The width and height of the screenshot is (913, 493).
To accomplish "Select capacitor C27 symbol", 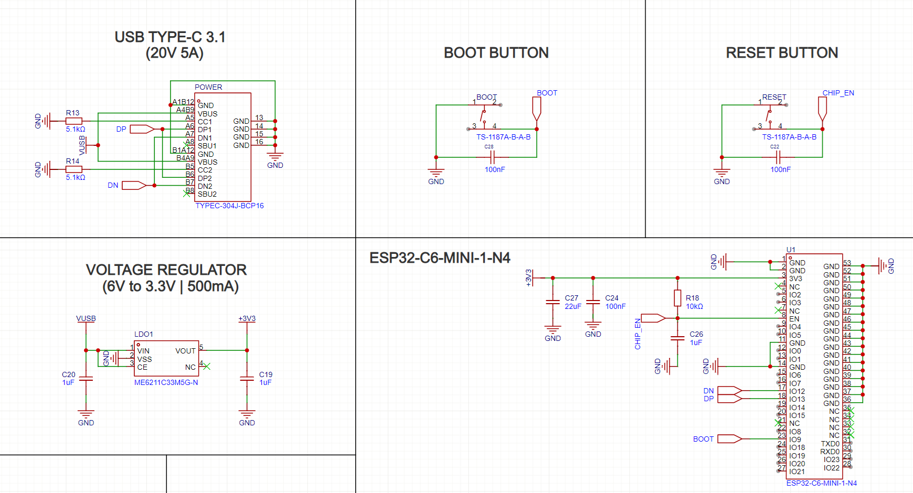I will (x=553, y=302).
